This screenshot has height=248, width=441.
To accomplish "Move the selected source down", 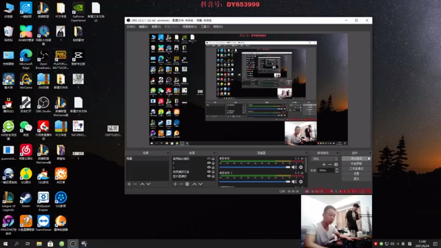I will (x=201, y=184).
